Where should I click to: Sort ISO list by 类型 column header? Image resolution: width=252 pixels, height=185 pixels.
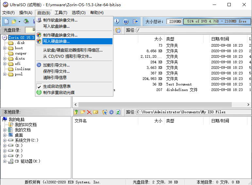pos(184,39)
